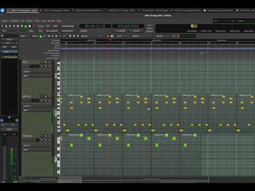Toggle loop playback button
Viewport: 255px width, 191px height.
[18, 26]
